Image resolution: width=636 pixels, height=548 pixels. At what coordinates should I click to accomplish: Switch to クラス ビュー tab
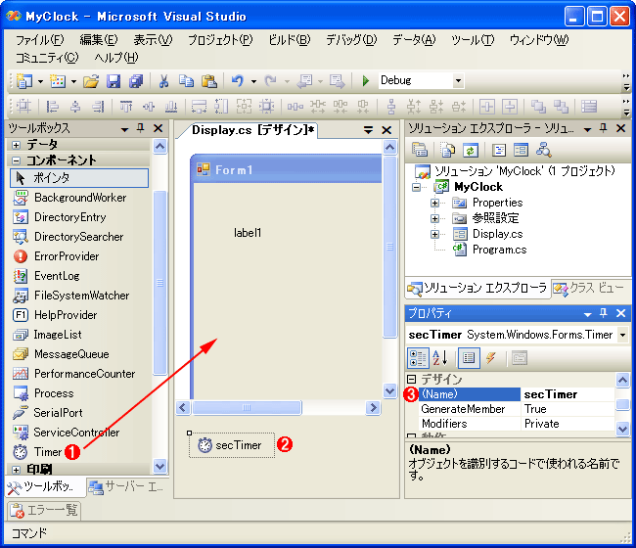click(x=588, y=289)
